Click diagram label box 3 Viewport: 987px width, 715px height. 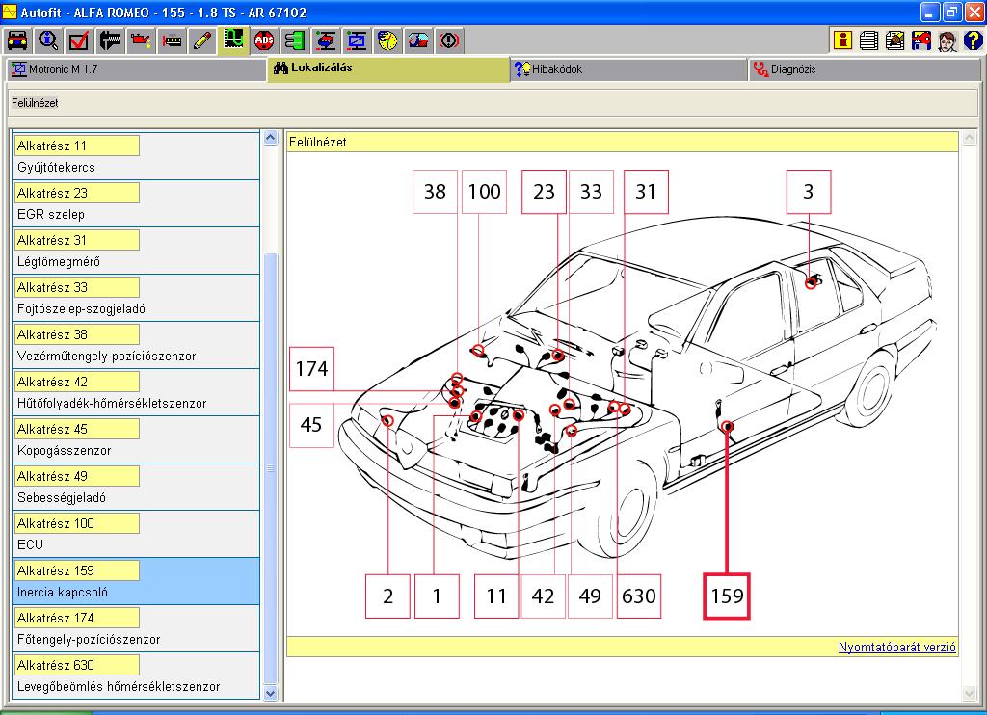809,192
